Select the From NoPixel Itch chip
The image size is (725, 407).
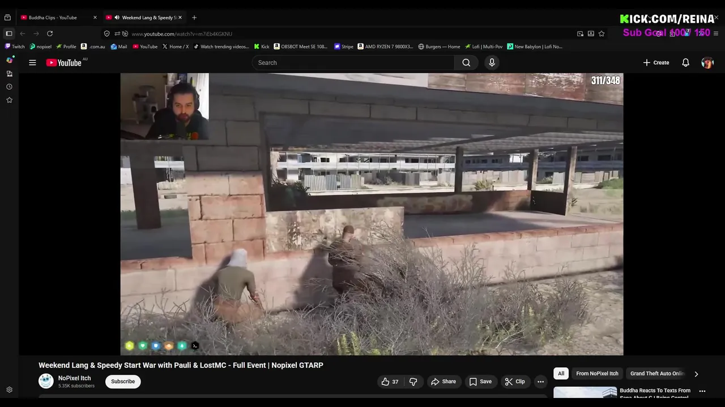[x=597, y=374]
